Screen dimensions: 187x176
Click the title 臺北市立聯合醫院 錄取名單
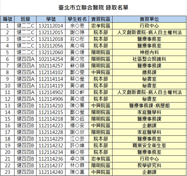tap(93, 8)
